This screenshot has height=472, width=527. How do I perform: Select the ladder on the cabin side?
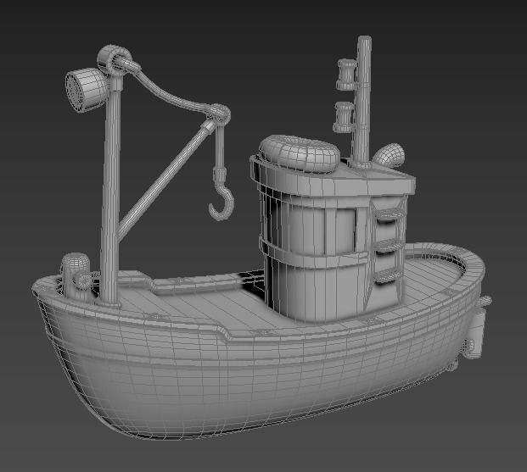coord(389,248)
